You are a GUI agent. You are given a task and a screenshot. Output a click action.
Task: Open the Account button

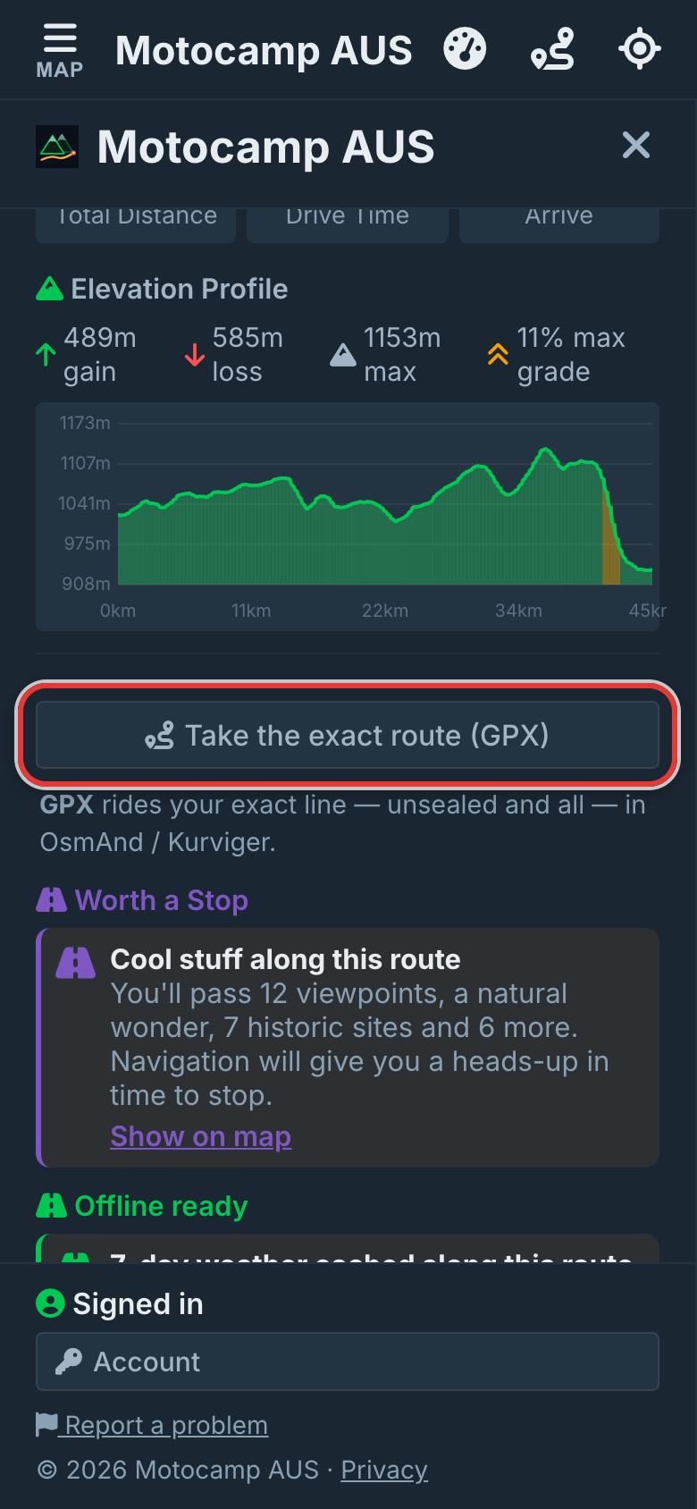[x=348, y=1361]
